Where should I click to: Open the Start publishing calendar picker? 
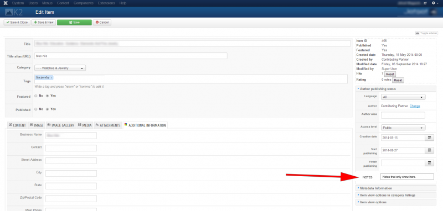coord(429,150)
